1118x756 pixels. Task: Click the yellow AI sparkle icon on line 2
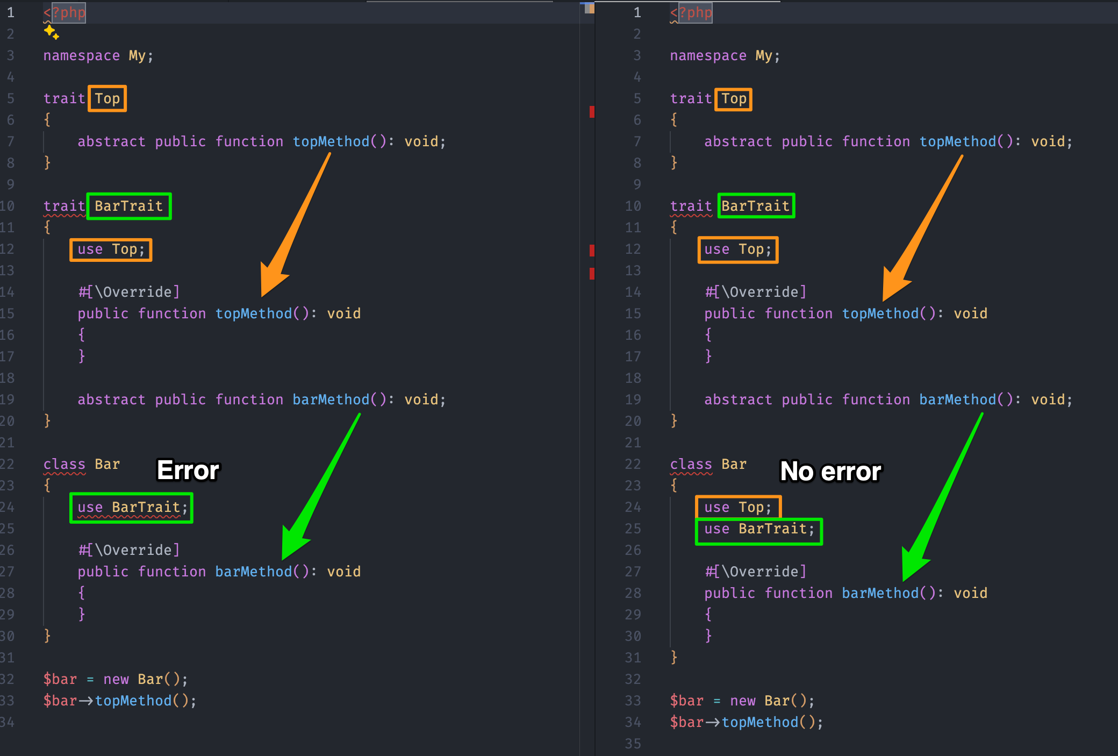click(x=52, y=32)
